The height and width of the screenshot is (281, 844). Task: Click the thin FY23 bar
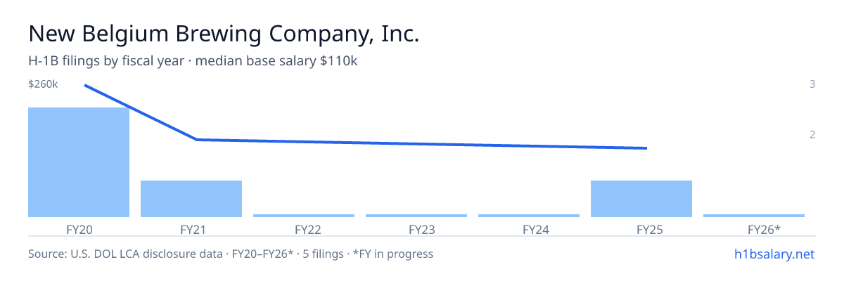[416, 216]
